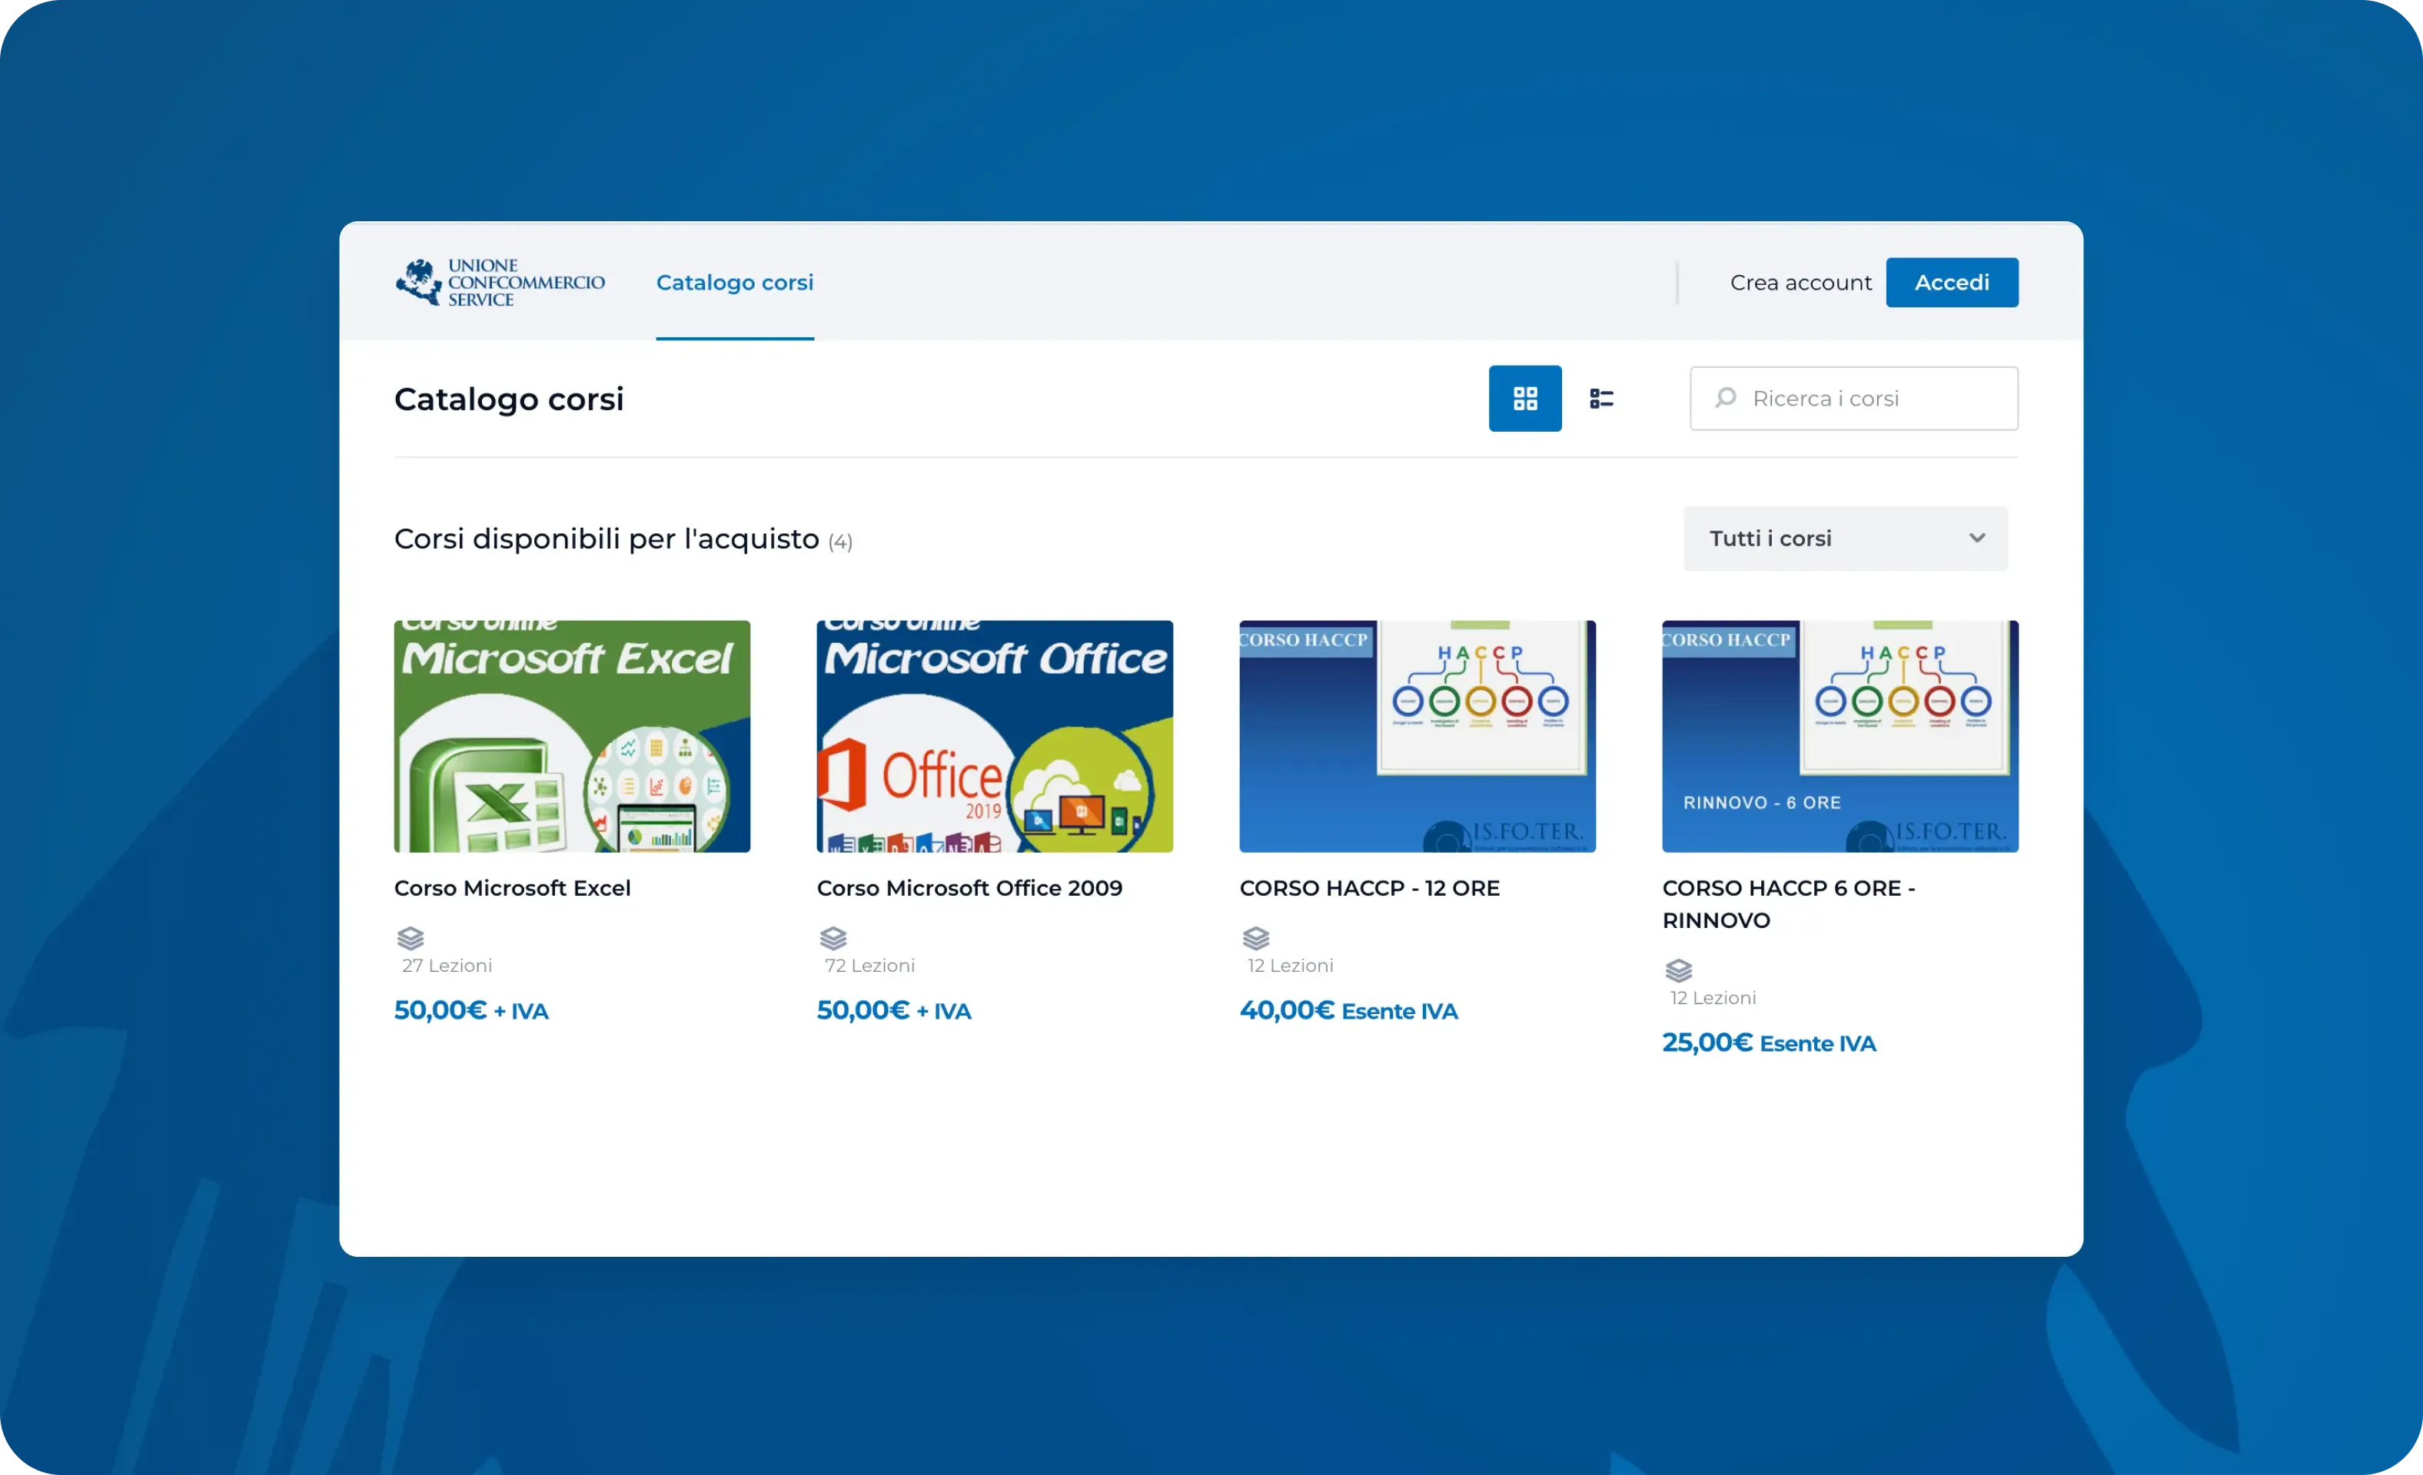This screenshot has height=1475, width=2423.
Task: Open the Microsoft Excel course thumbnail
Action: (x=571, y=736)
